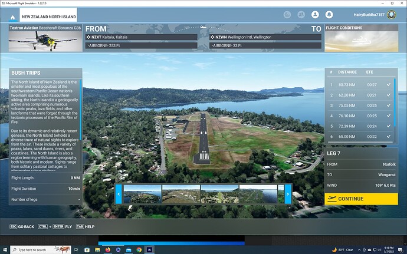Click the NZKT Kaitaia departure field
407x254 pixels.
pyautogui.click(x=142, y=37)
